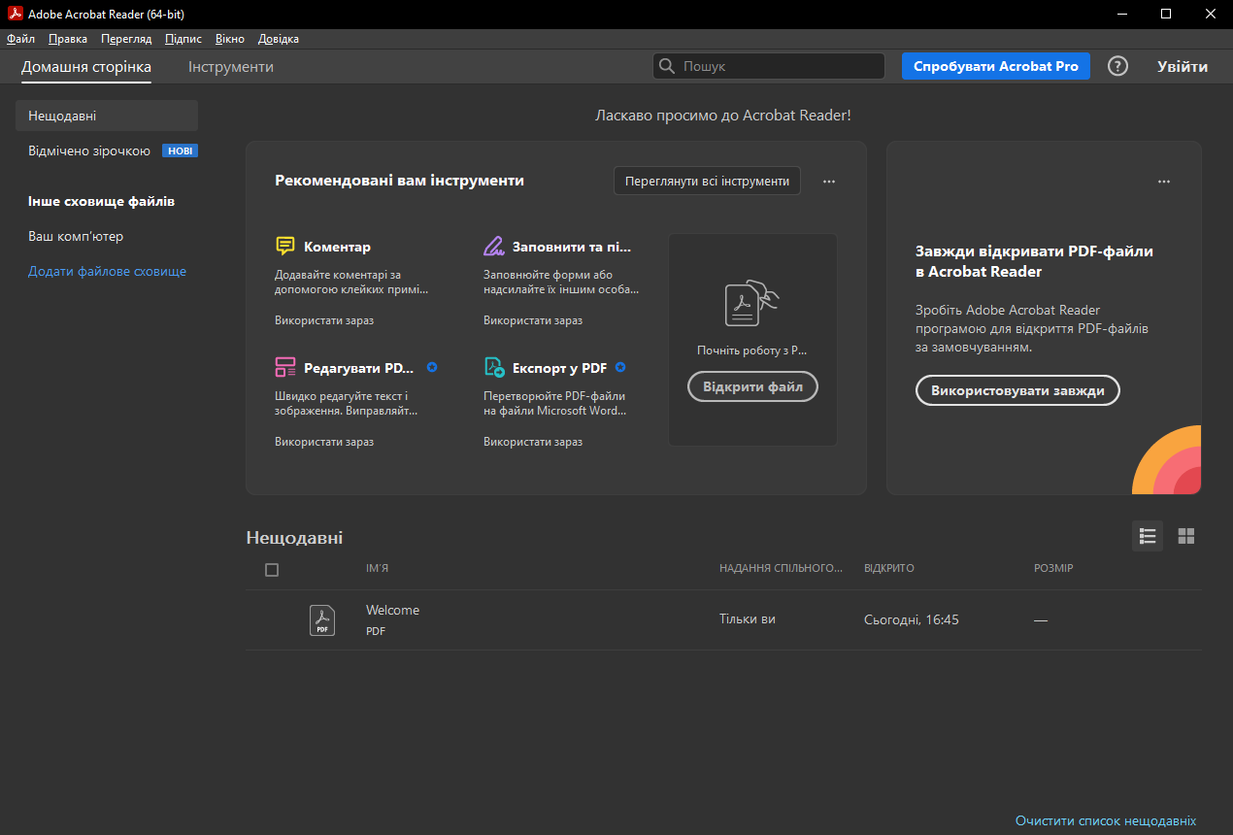1233x835 pixels.
Task: Click the Відкрити файл button
Action: tap(752, 386)
